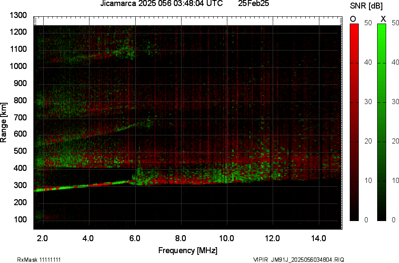Click the 600 range axis label
399x263 pixels.
click(x=20, y=134)
